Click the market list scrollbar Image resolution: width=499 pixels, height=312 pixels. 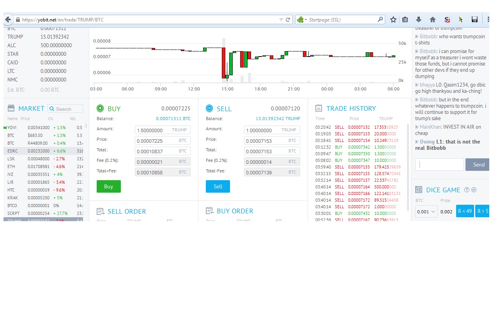pyautogui.click(x=86, y=126)
